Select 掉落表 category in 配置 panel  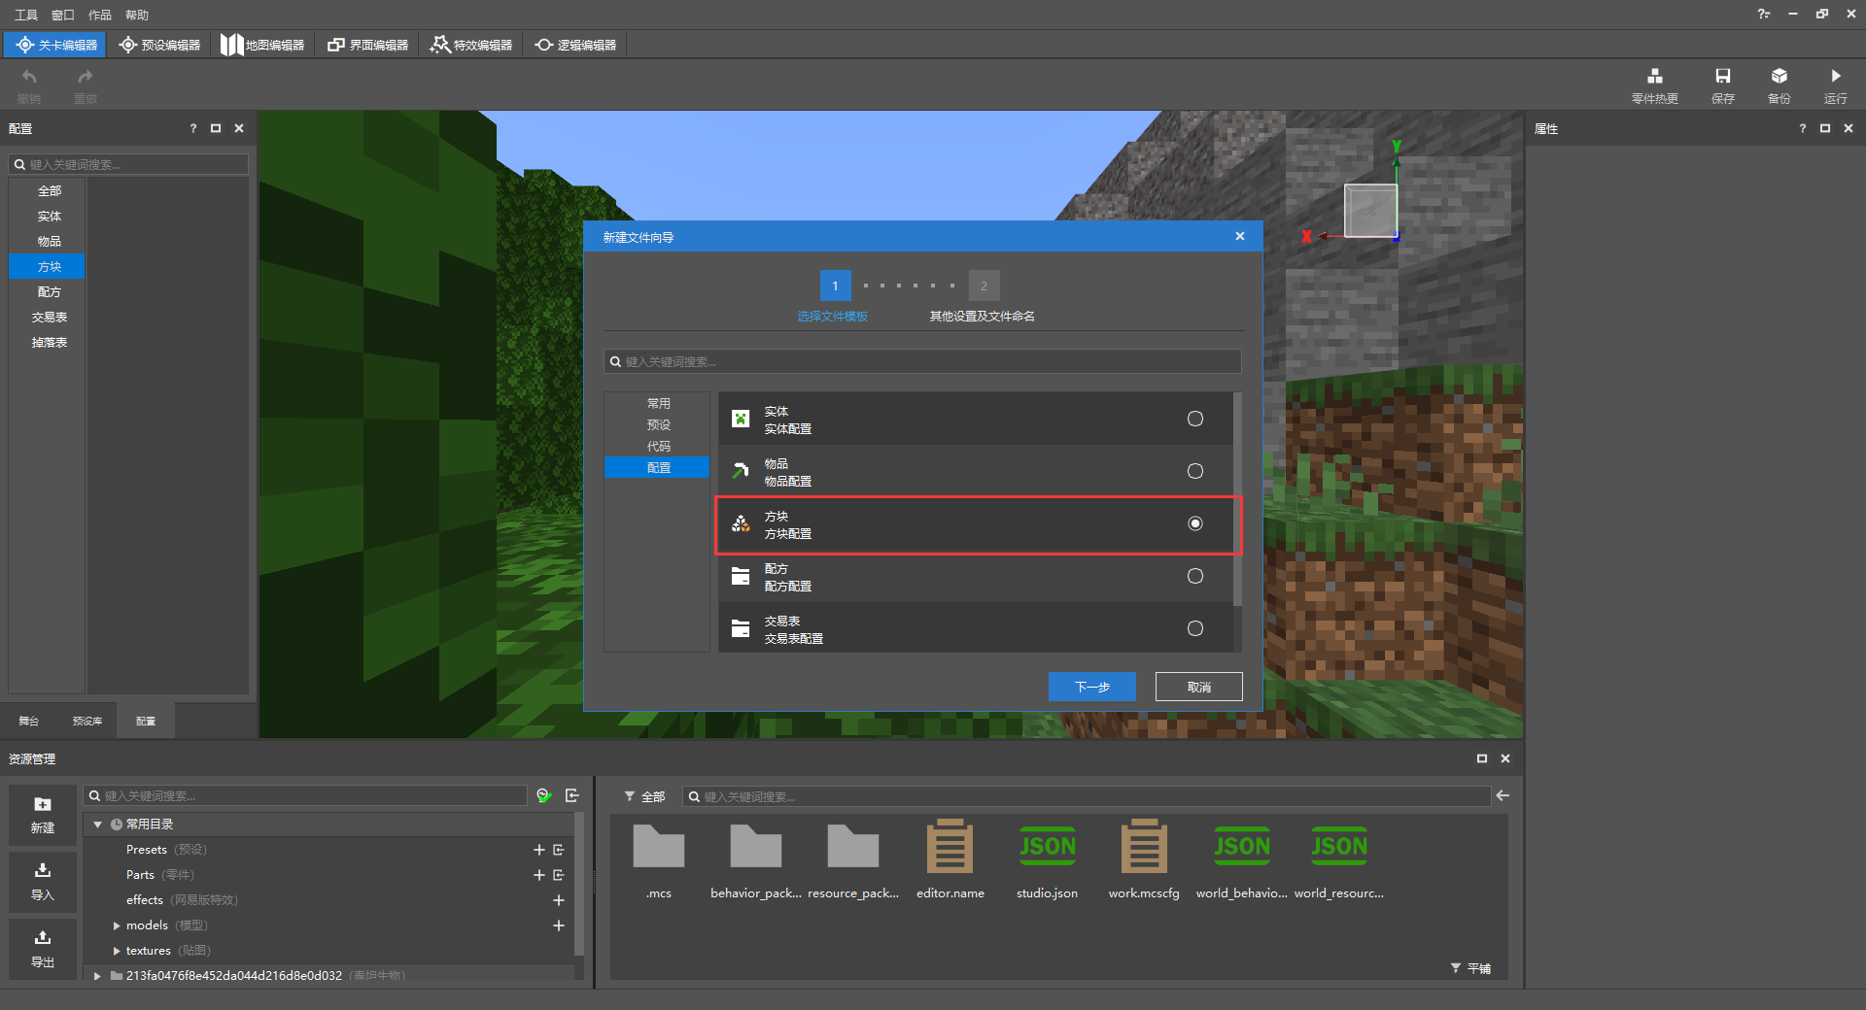tap(49, 343)
